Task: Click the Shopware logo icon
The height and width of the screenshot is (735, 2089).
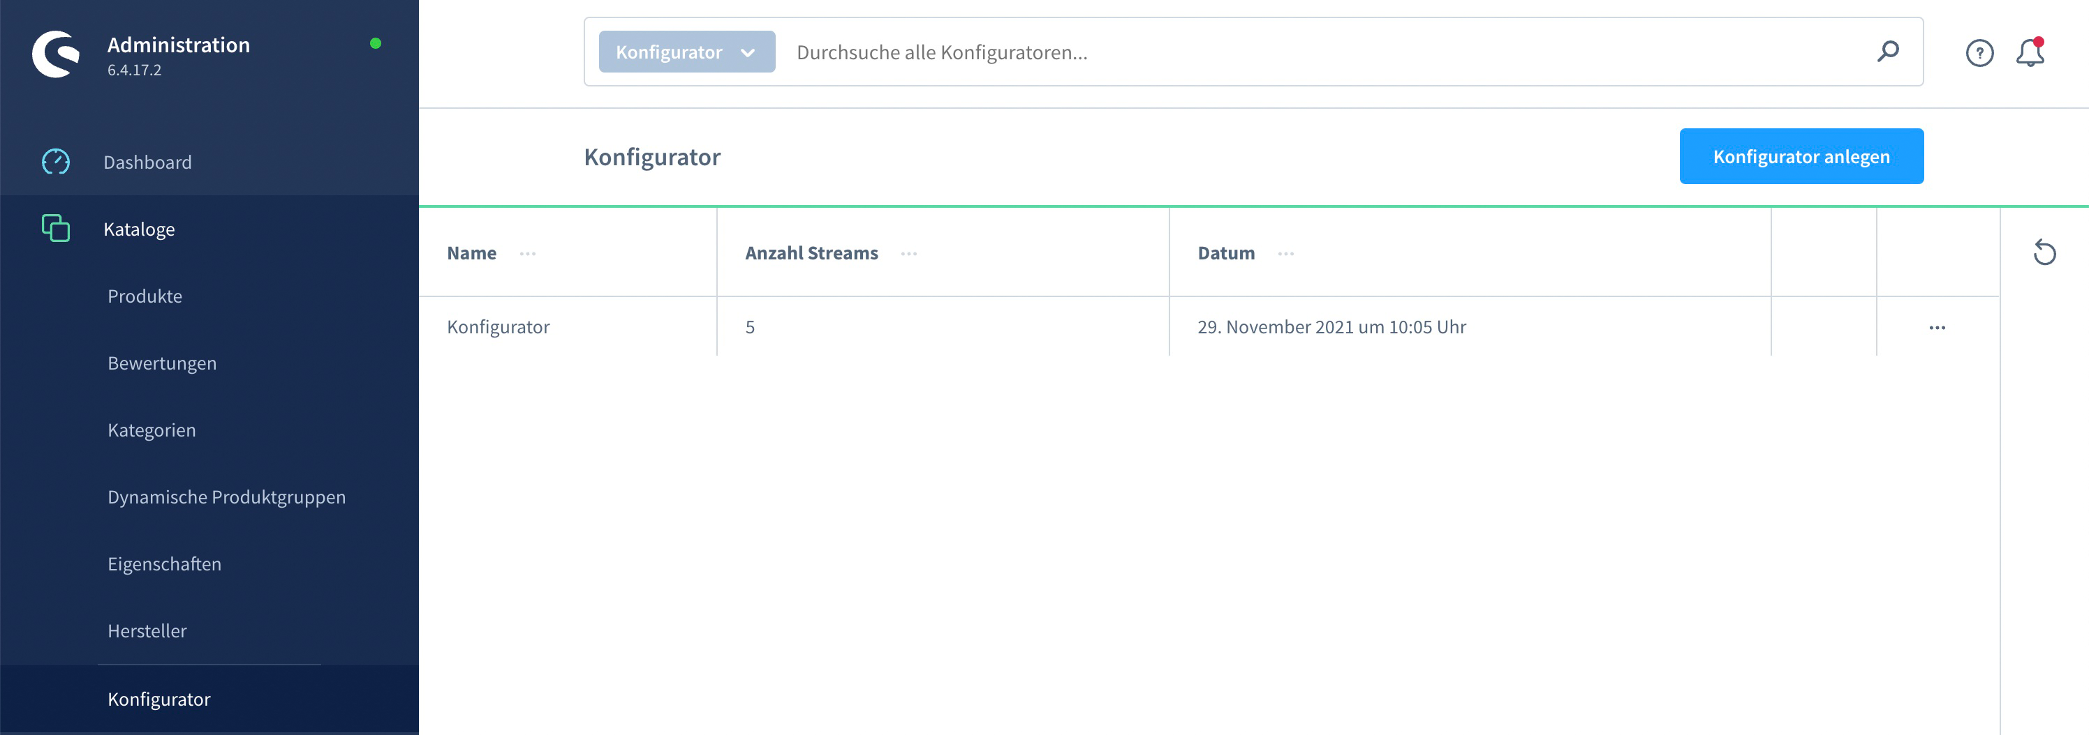Action: pyautogui.click(x=56, y=54)
